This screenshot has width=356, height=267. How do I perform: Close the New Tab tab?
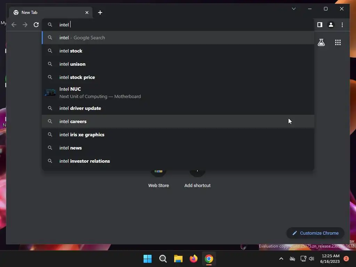87,13
